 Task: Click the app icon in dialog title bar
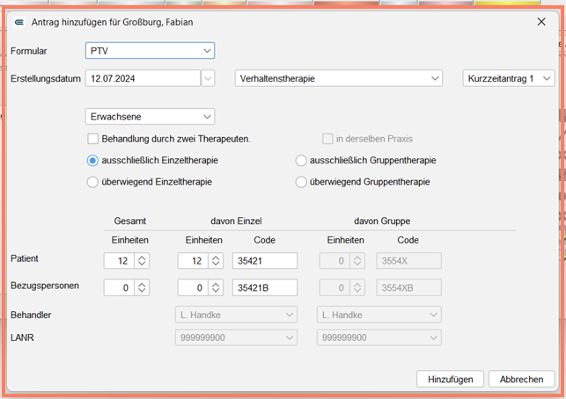click(x=19, y=22)
